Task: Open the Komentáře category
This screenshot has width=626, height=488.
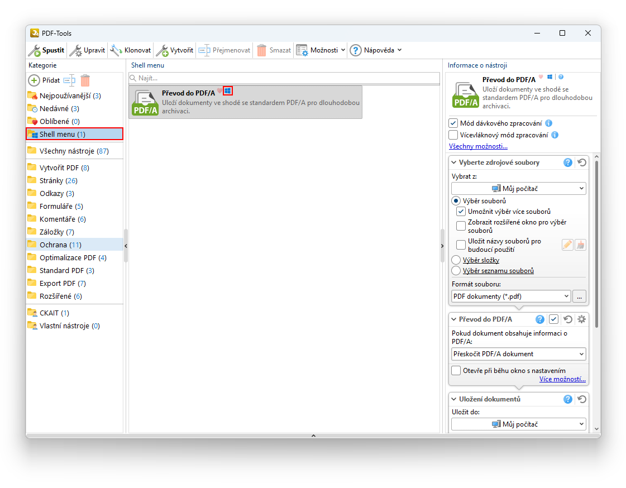Action: coord(75,219)
